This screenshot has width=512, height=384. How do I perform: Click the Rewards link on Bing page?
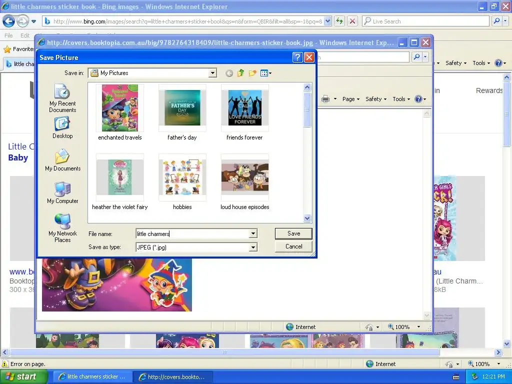point(489,90)
